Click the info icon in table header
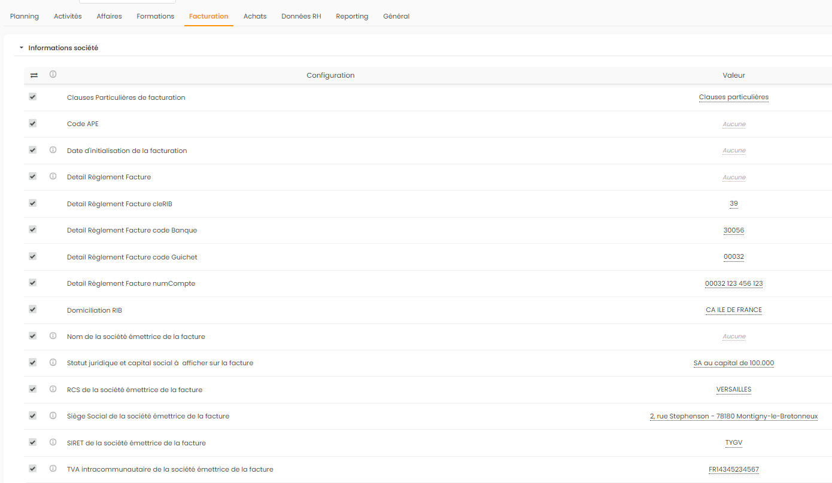Viewport: 832px width, 483px height. (53, 75)
